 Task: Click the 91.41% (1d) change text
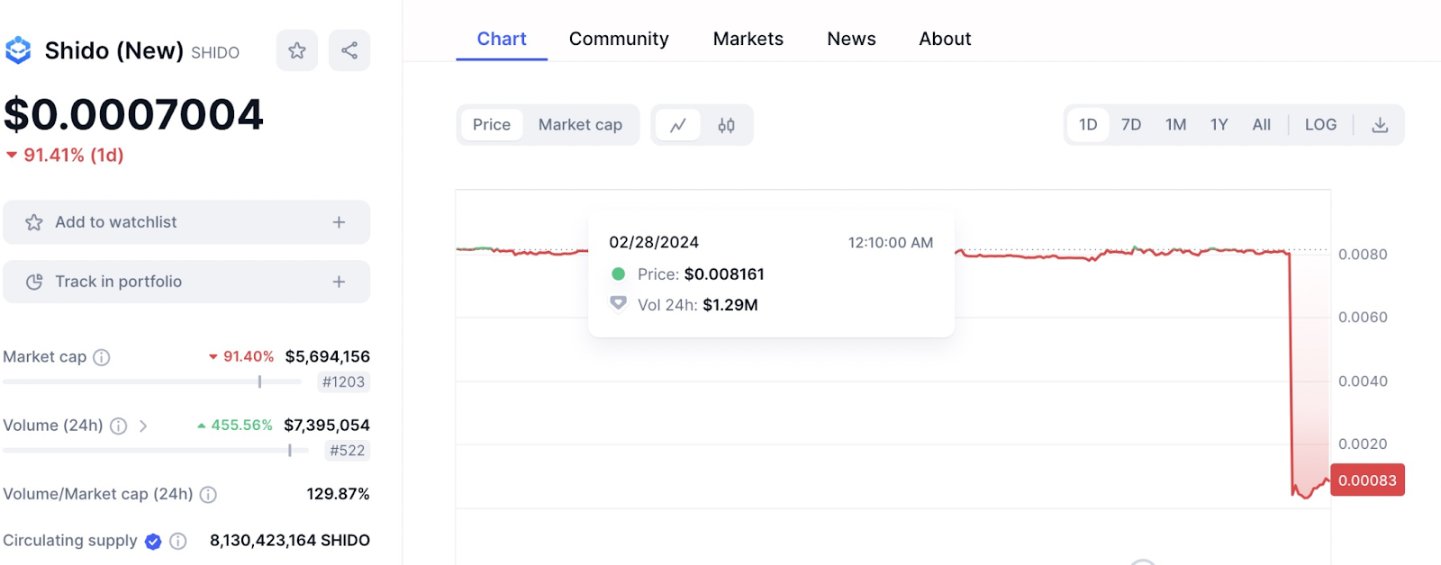(65, 155)
